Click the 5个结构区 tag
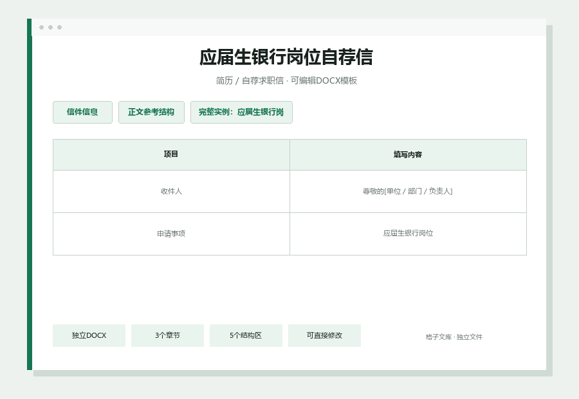Image resolution: width=579 pixels, height=399 pixels. click(246, 335)
